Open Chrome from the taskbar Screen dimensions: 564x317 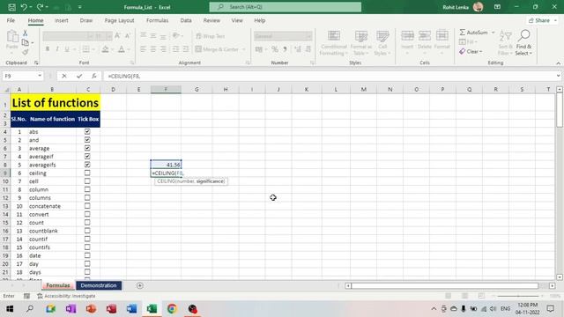click(172, 309)
